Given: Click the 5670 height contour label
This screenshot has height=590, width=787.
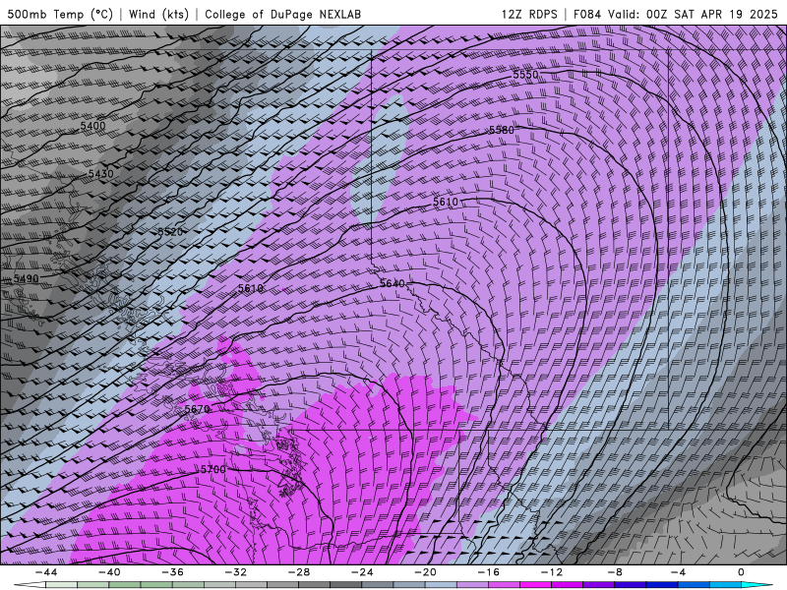Looking at the screenshot, I should pos(198,409).
